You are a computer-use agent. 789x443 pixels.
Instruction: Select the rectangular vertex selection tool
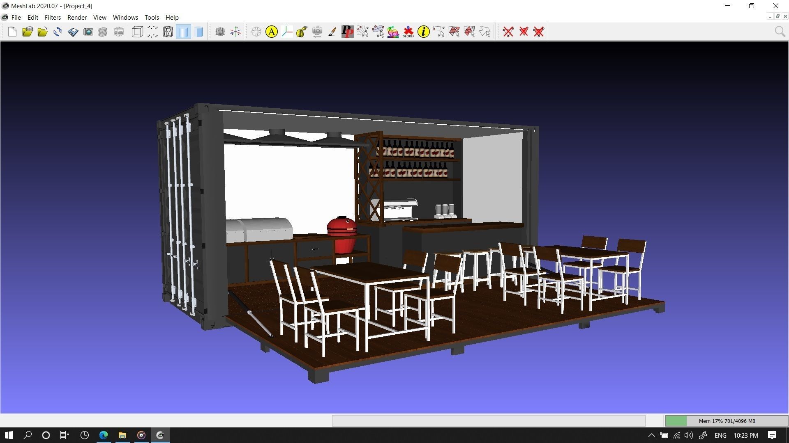point(438,32)
